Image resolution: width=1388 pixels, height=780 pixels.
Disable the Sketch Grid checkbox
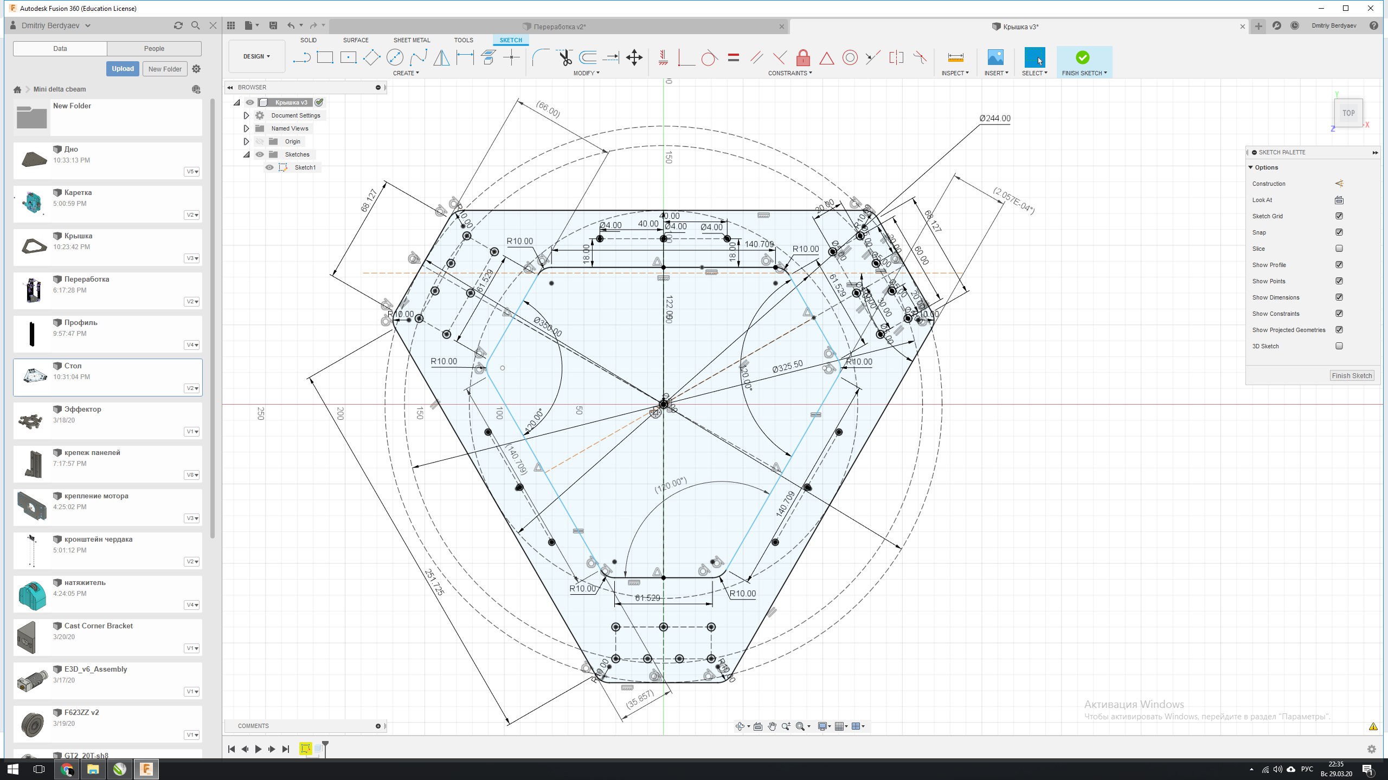pos(1339,216)
